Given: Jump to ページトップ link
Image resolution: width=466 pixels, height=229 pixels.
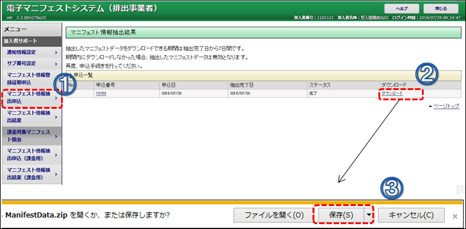Looking at the screenshot, I should tap(446, 106).
